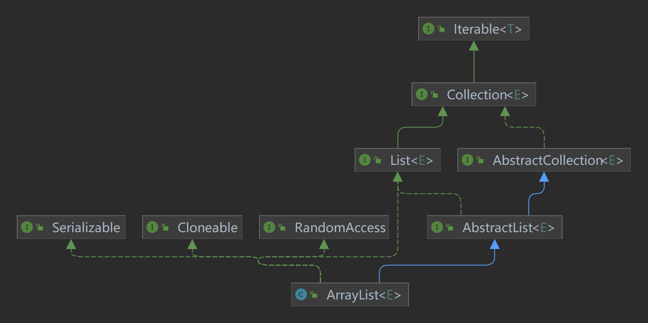Click the lock icon on Serializable node
The image size is (648, 323).
[x=39, y=227]
